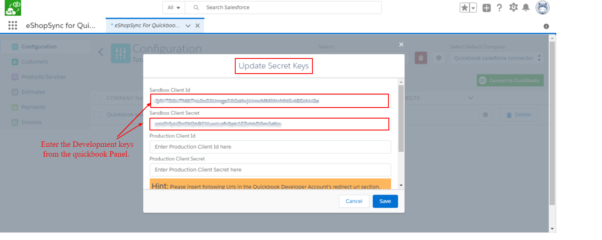602x240 pixels.
Task: Close the eShopSync For Quickbooks tab
Action: tap(198, 25)
